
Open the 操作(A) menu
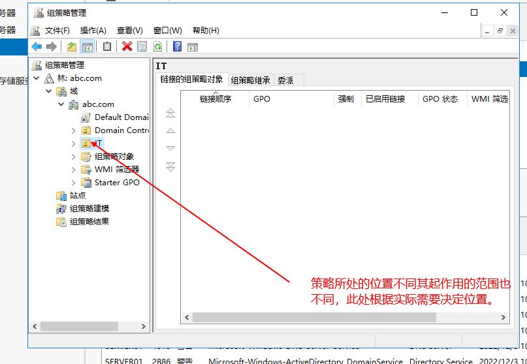(x=93, y=31)
